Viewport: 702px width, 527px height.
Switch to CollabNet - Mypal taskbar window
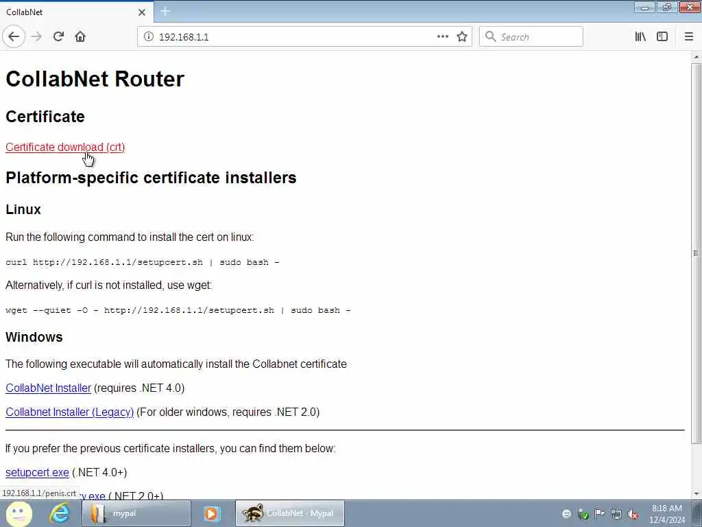(x=290, y=513)
